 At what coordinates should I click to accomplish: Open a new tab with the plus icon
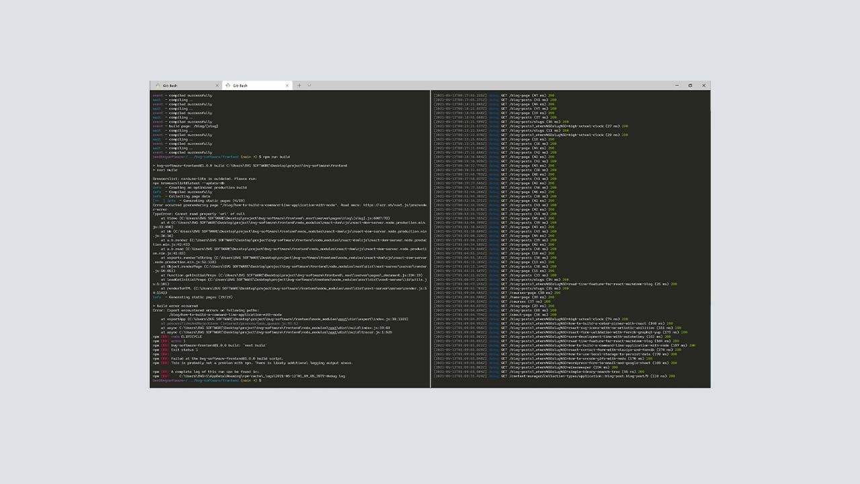pyautogui.click(x=299, y=85)
